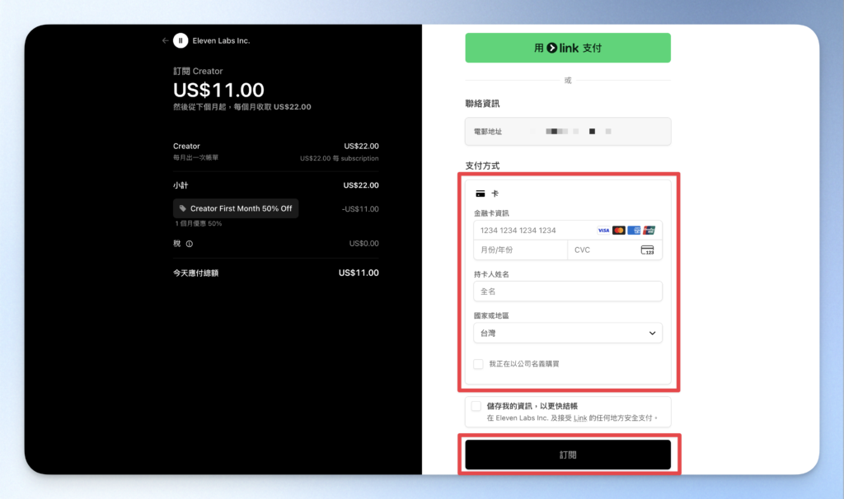
Task: Click the CVC card hint icon
Action: (647, 250)
